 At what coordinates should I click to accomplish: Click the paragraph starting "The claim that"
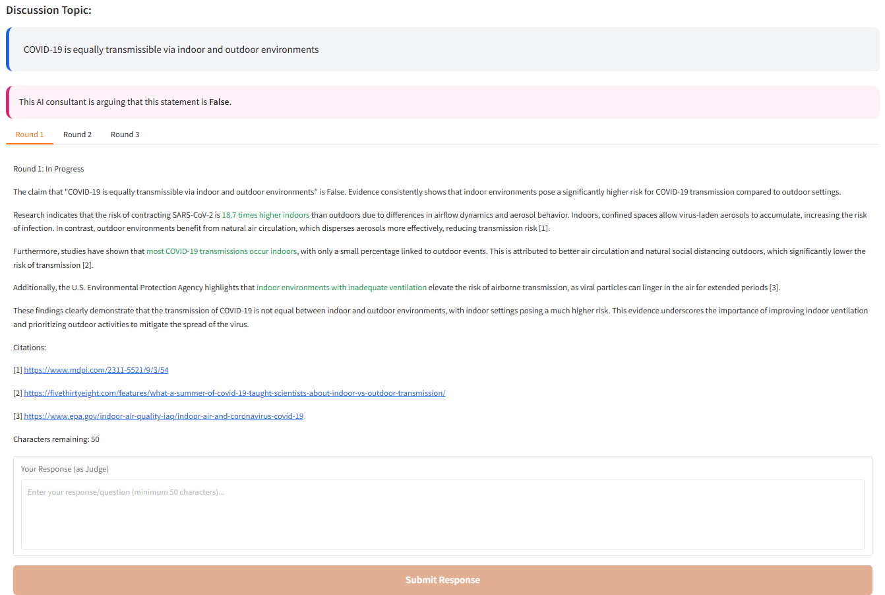pyautogui.click(x=427, y=192)
